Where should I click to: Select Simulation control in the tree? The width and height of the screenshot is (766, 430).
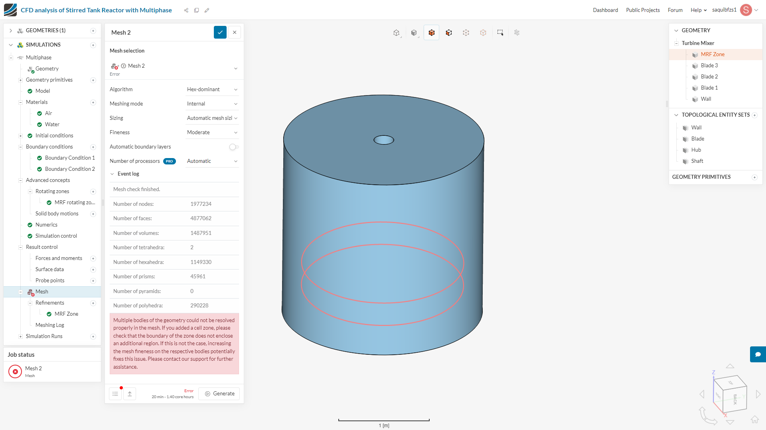(x=56, y=236)
